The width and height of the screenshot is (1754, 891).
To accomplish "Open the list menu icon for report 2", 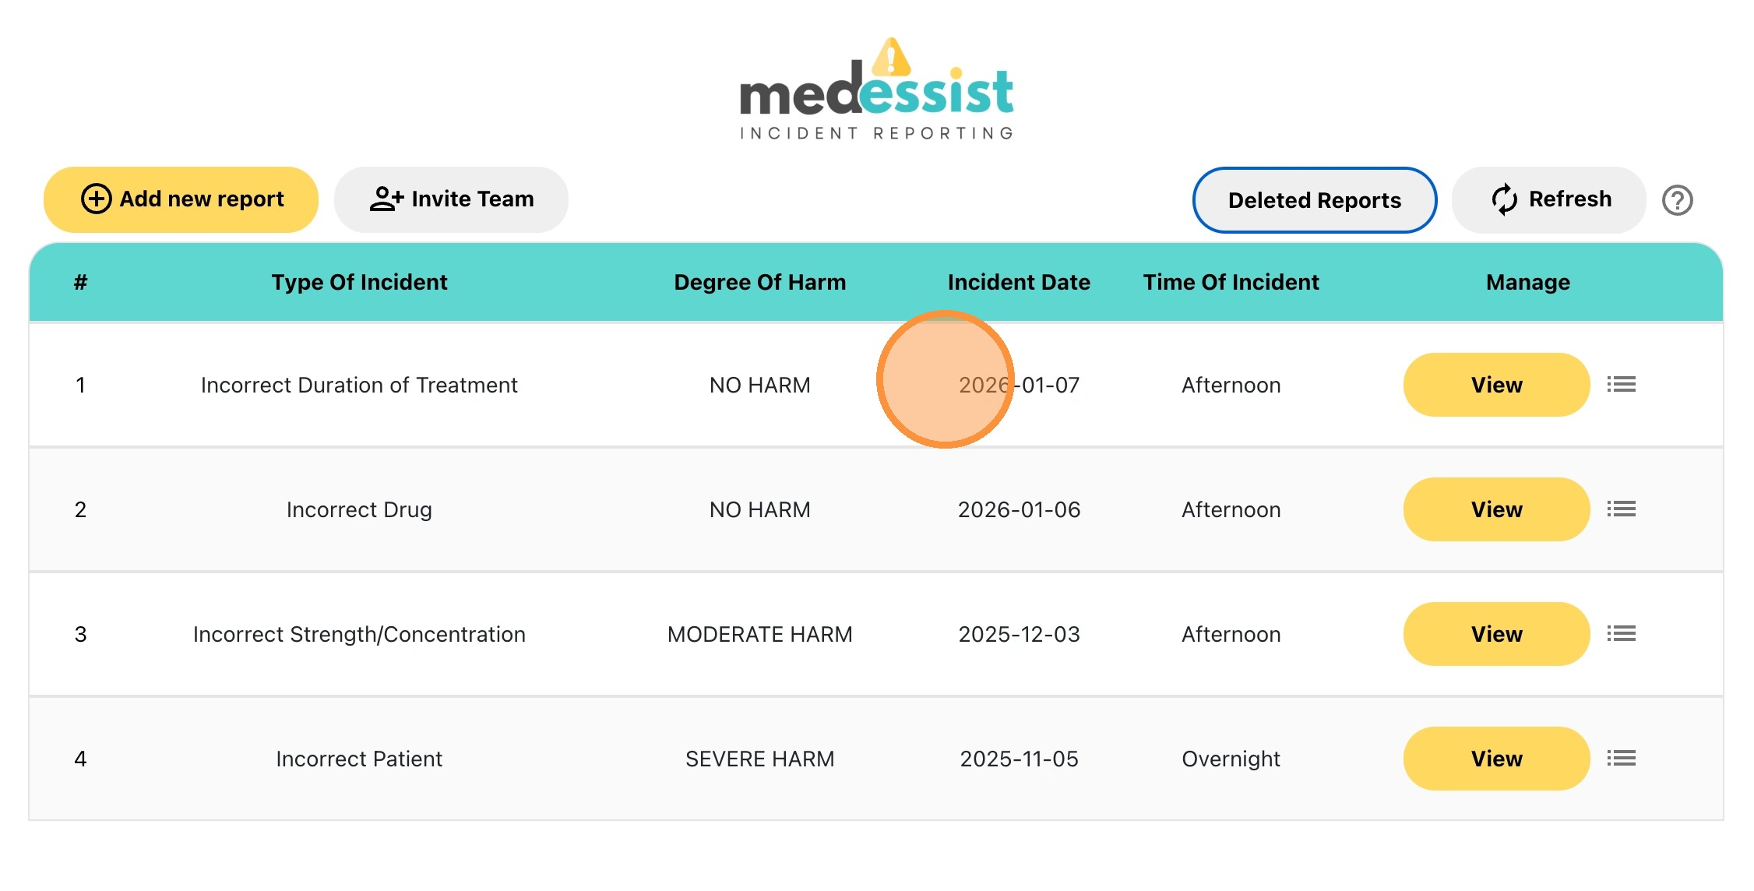I will [1621, 509].
